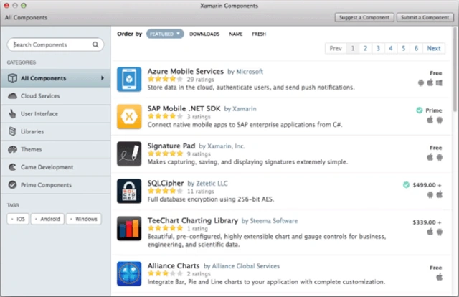Click the Apple platform icon for SAP Mobile SDK
This screenshot has height=297, width=459.
tap(430, 120)
